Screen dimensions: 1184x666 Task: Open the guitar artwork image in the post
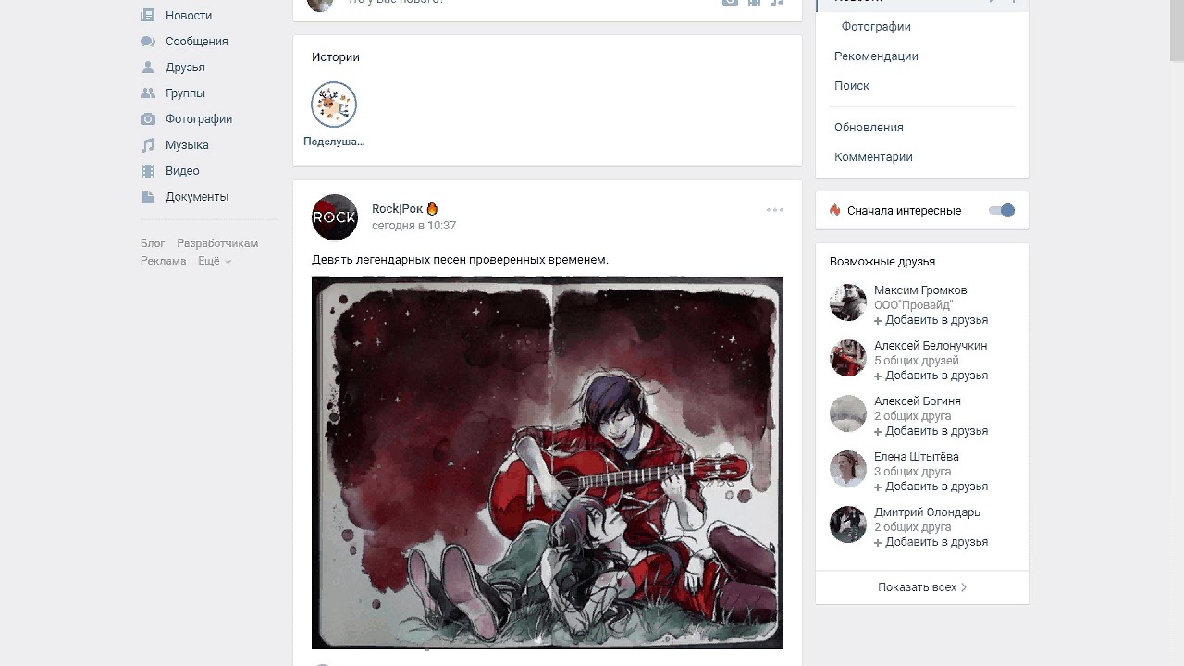coord(548,463)
